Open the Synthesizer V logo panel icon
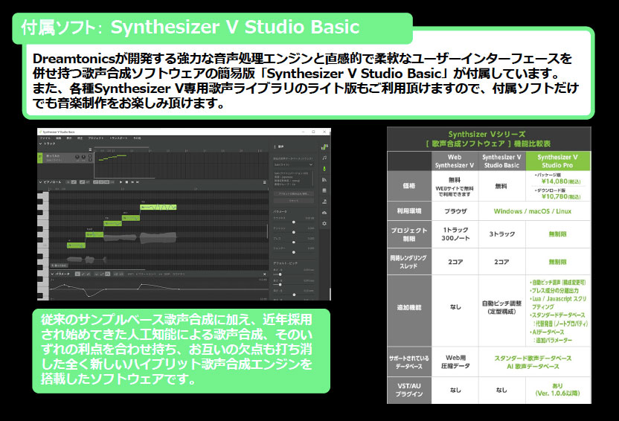619x421 pixels. pos(324,147)
